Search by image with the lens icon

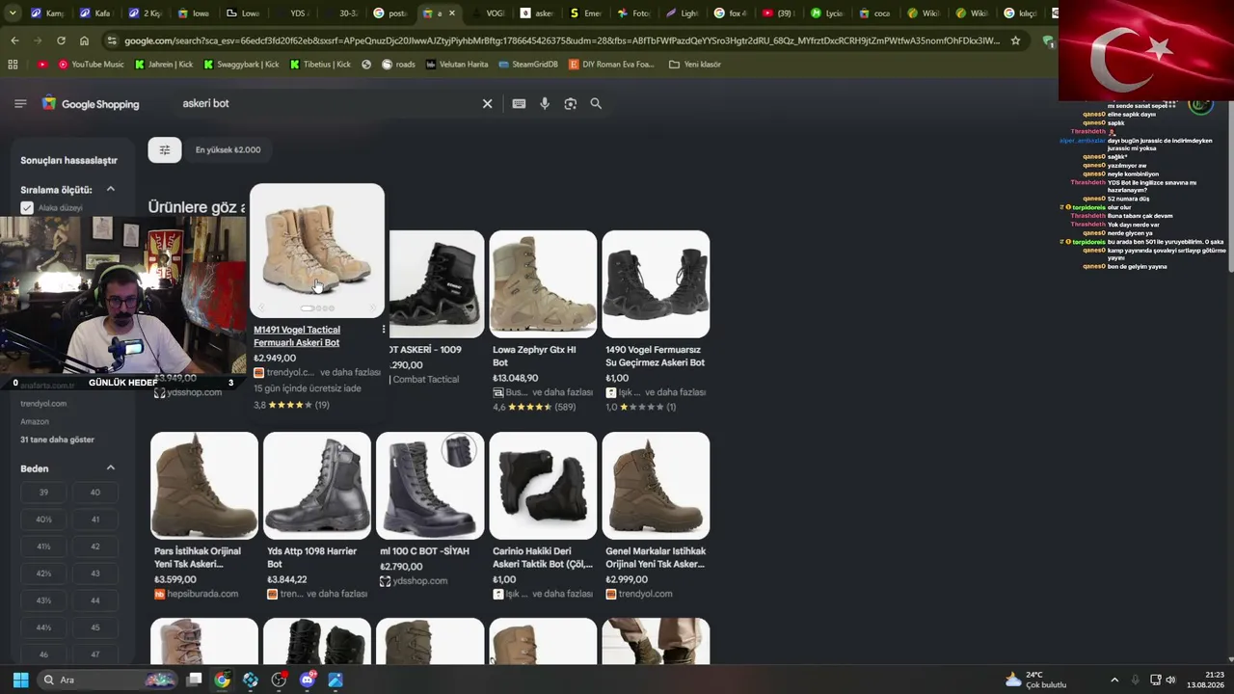coord(570,103)
